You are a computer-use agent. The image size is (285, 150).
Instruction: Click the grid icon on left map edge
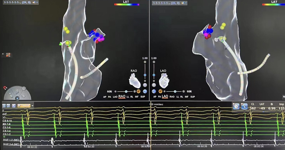coord(8,55)
